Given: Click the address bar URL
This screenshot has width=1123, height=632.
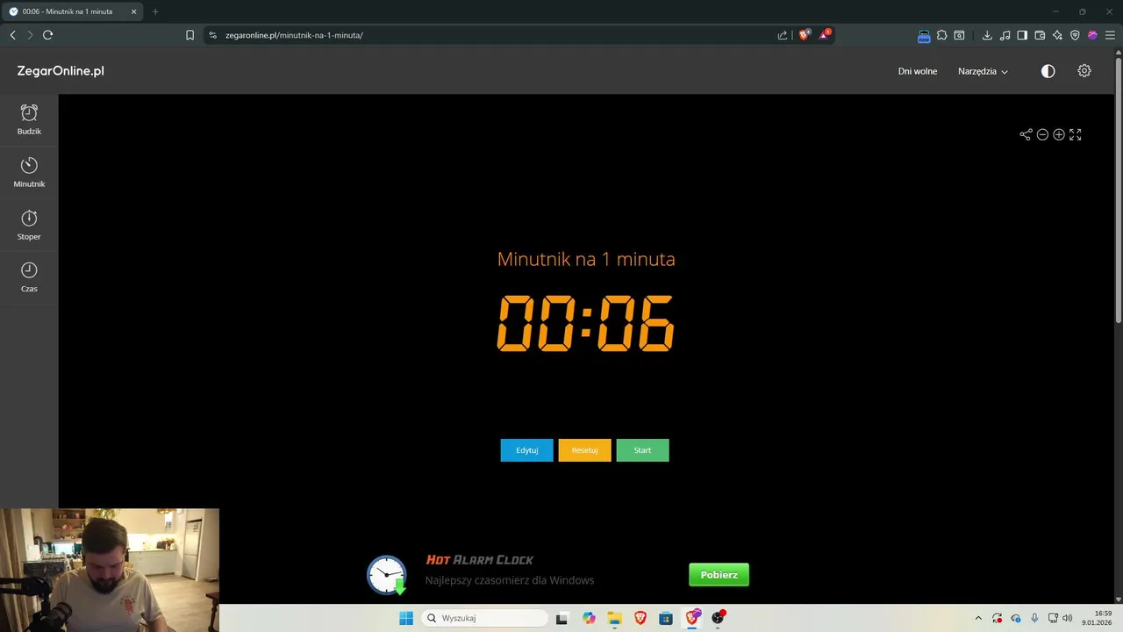Looking at the screenshot, I should click(294, 35).
